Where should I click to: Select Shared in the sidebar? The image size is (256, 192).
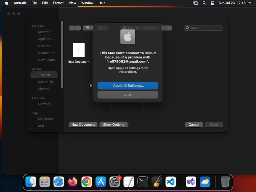[44, 89]
